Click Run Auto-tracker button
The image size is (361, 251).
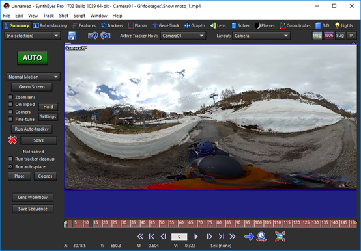click(x=32, y=129)
